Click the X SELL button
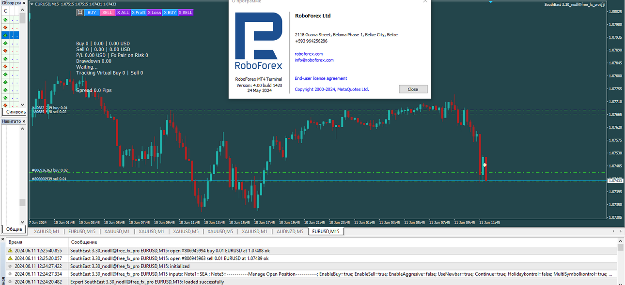Image resolution: width=625 pixels, height=285 pixels. tap(186, 13)
